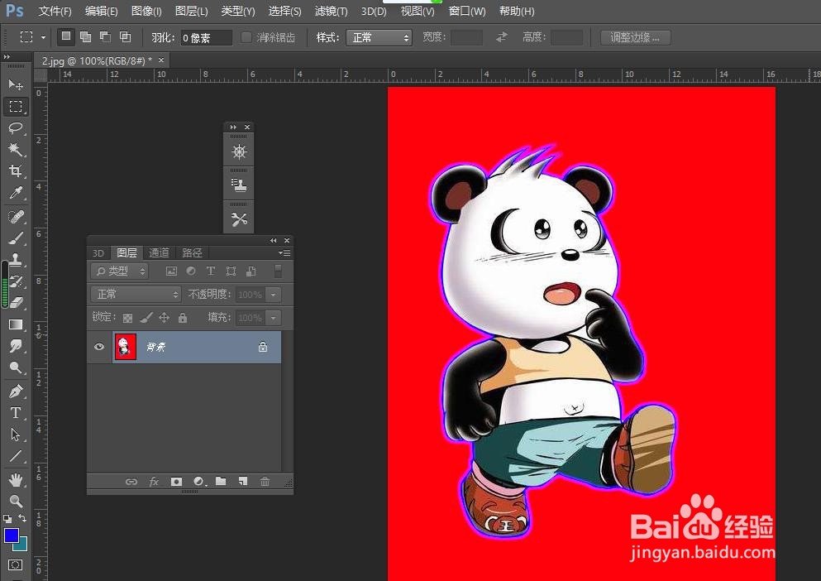Open the 样式 dropdown
Screen dimensions: 821x581
click(379, 37)
